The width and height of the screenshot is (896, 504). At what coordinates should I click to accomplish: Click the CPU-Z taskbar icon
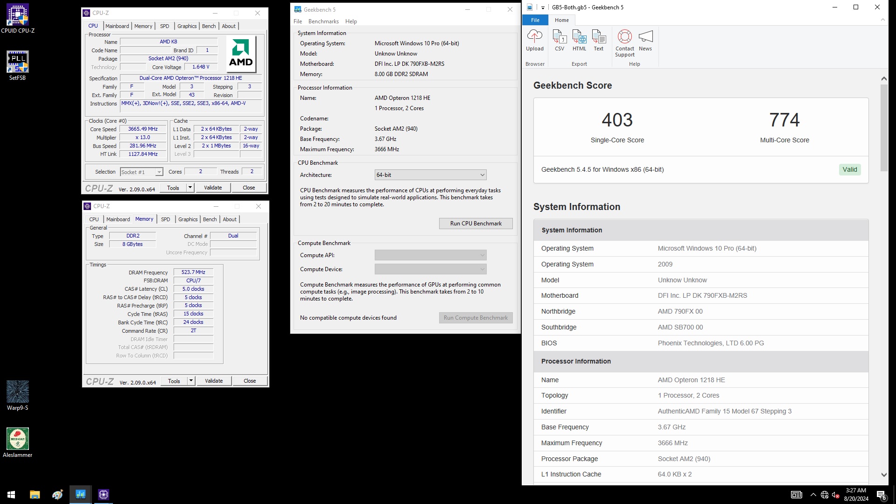[104, 494]
